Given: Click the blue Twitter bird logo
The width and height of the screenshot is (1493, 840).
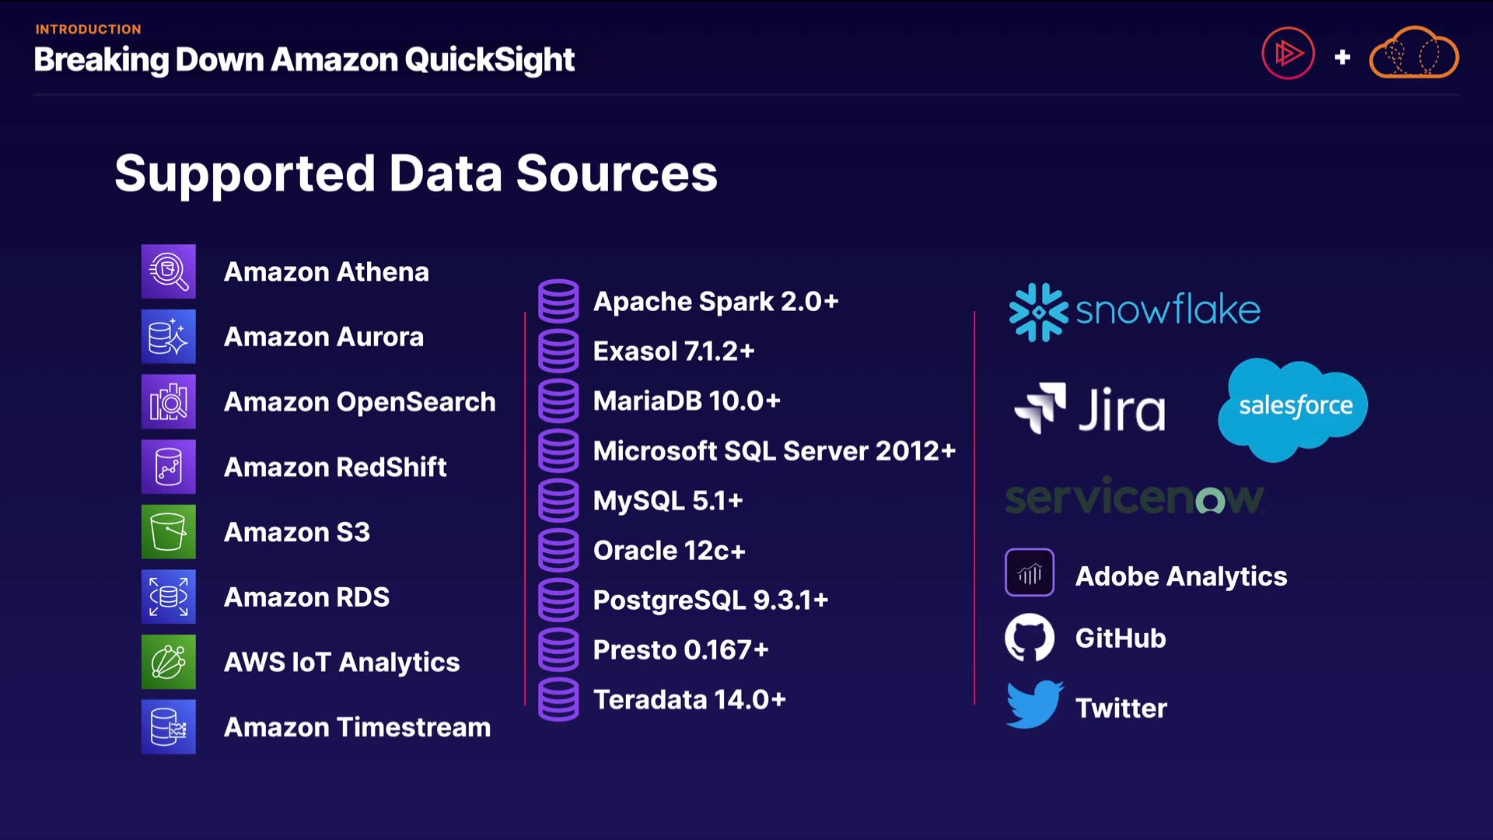Looking at the screenshot, I should [1033, 705].
